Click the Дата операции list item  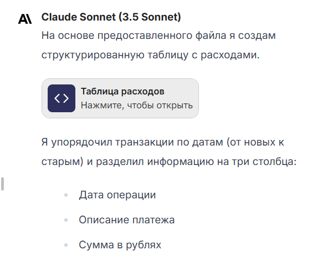pos(117,195)
